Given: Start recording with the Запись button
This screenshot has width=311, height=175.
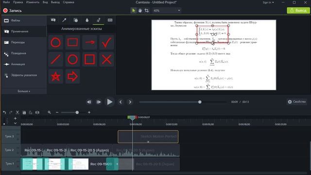Looking at the screenshot, I should coord(12,11).
